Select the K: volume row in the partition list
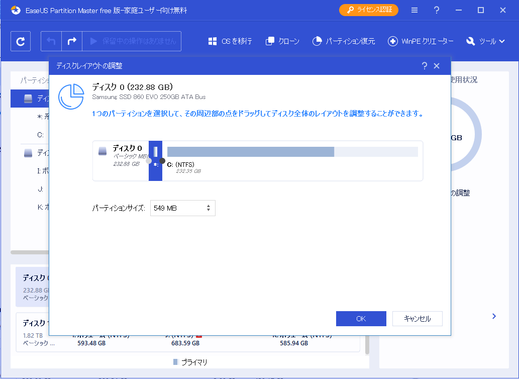519x379 pixels. pos(30,208)
